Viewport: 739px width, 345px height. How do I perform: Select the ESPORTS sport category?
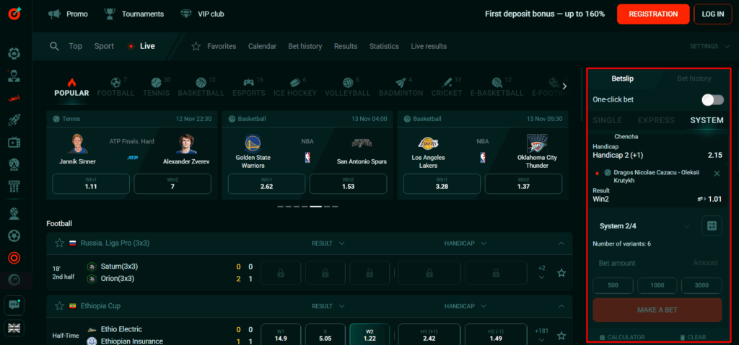click(249, 86)
